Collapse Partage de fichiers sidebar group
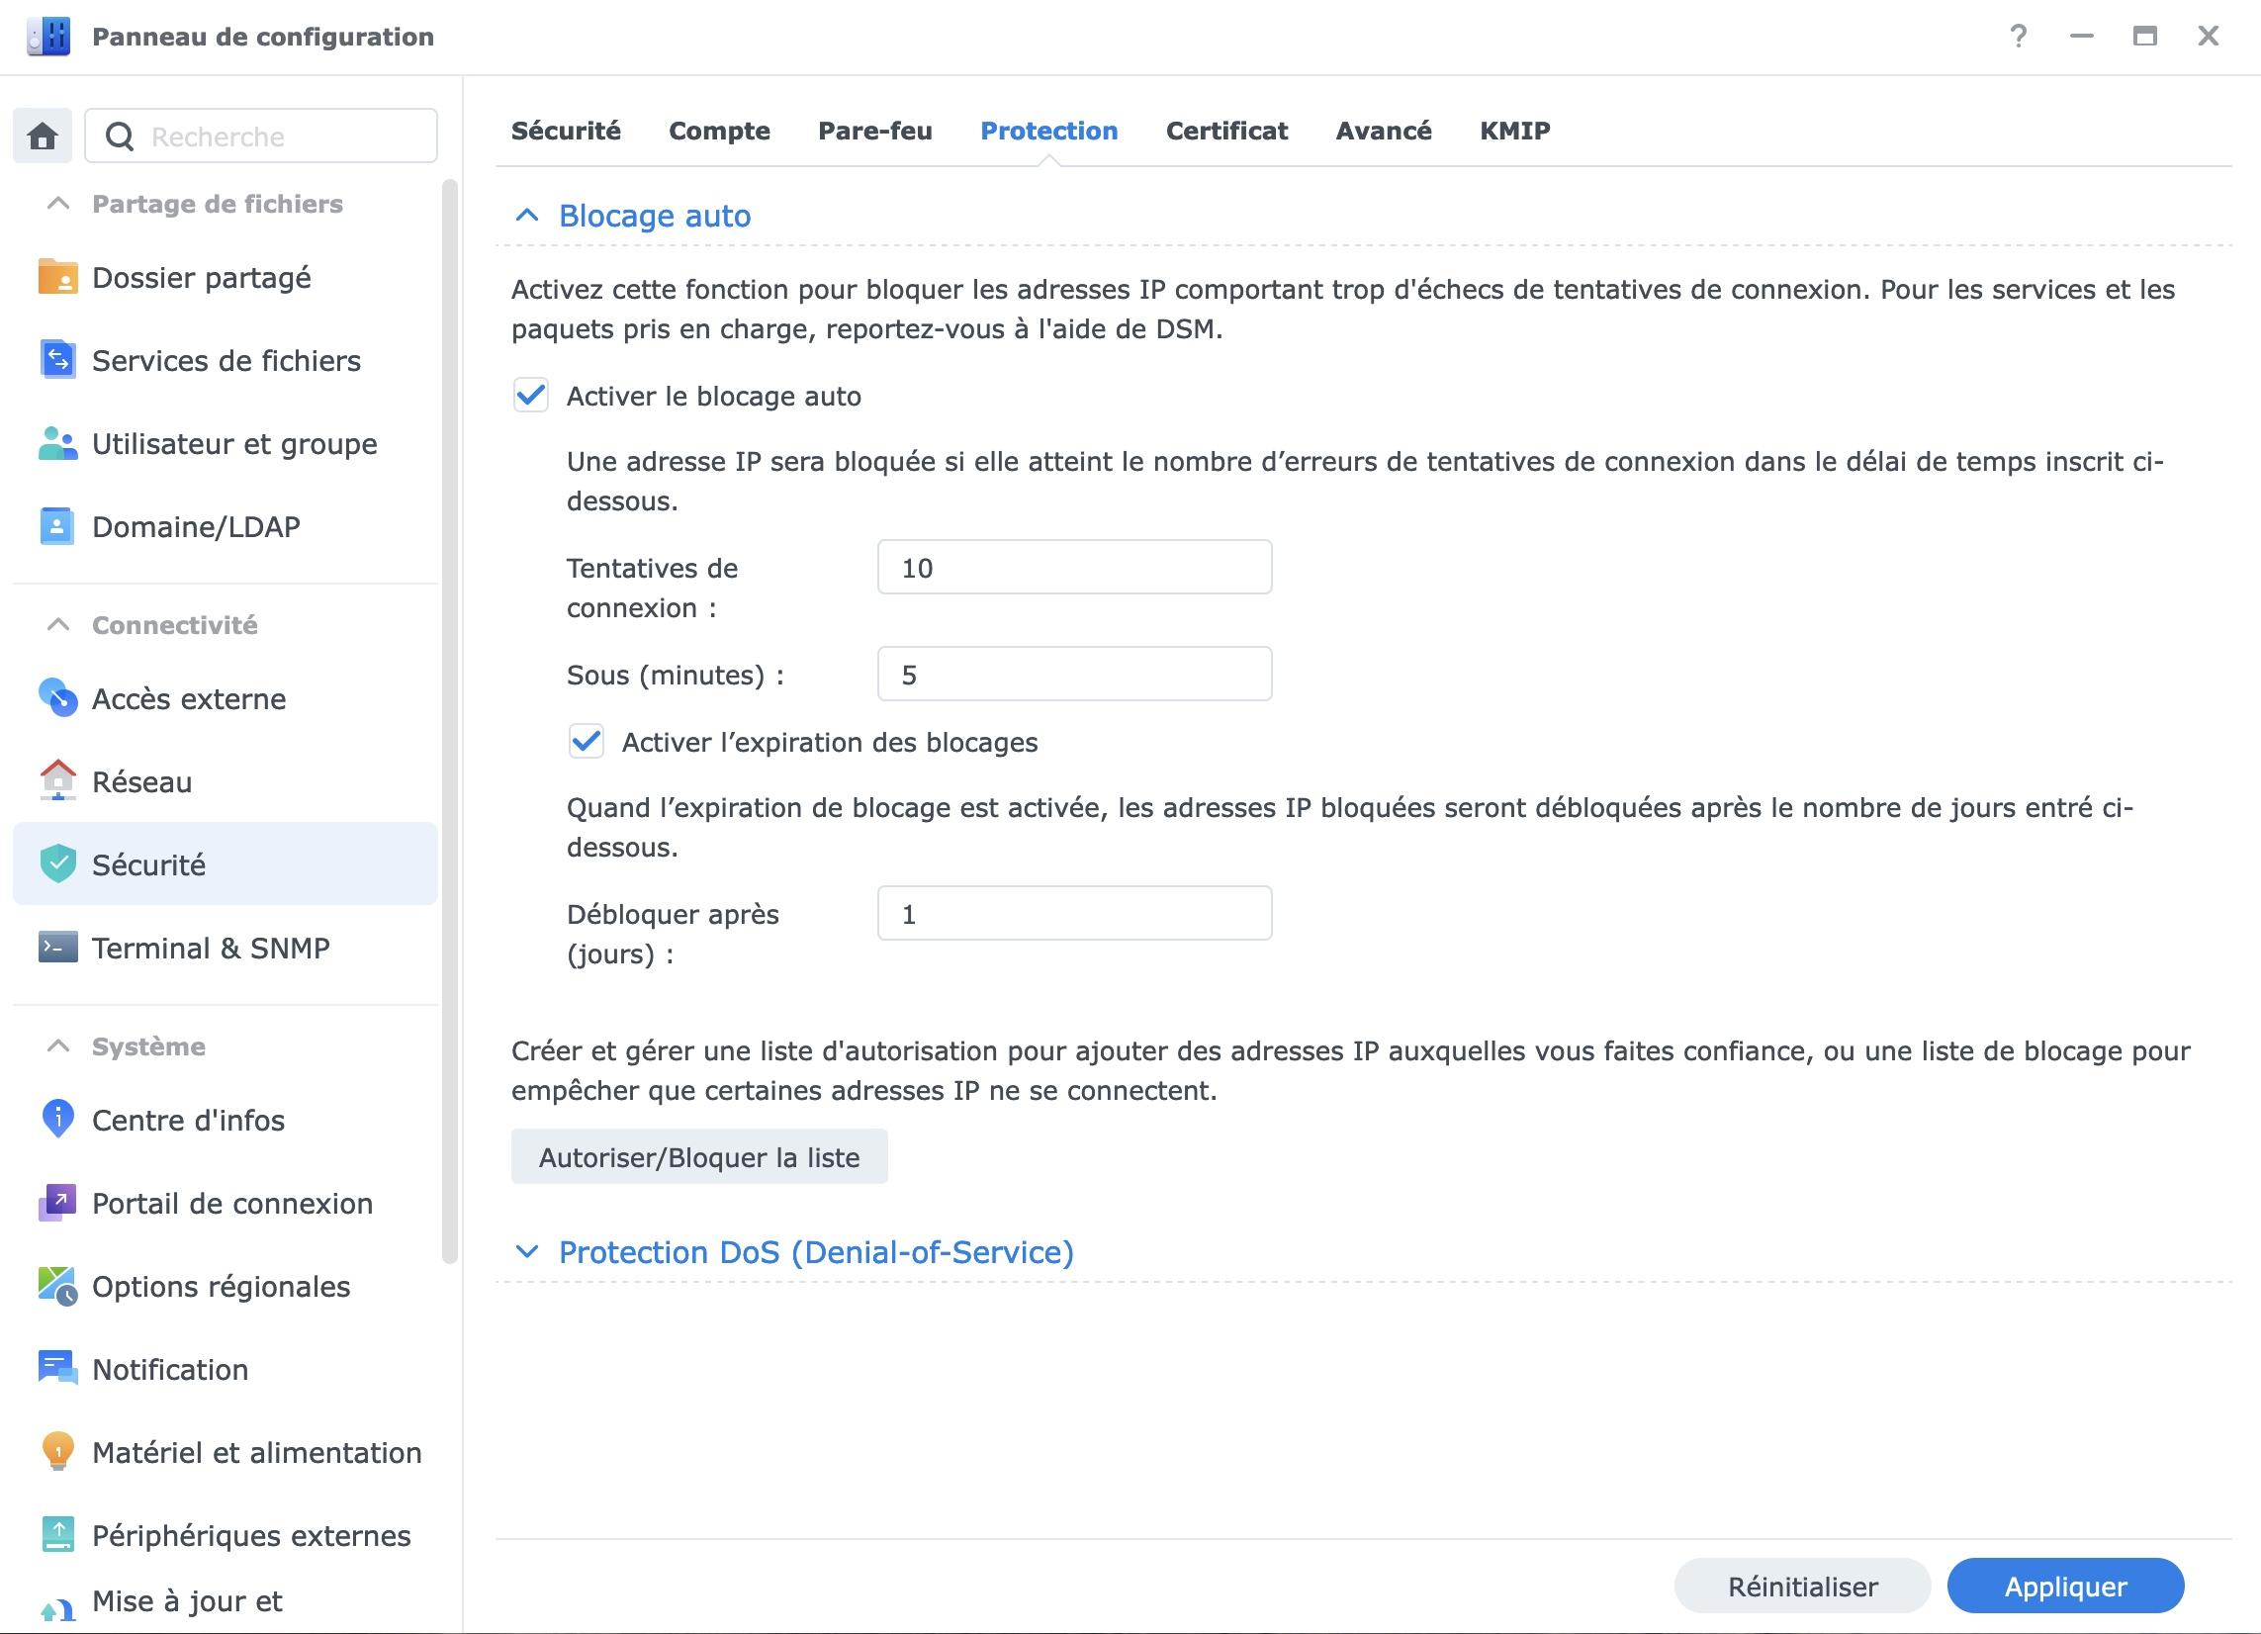The height and width of the screenshot is (1634, 2261). (58, 204)
